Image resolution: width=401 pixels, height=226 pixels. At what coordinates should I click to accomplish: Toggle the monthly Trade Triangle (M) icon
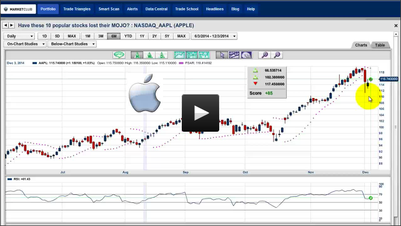tap(137, 55)
